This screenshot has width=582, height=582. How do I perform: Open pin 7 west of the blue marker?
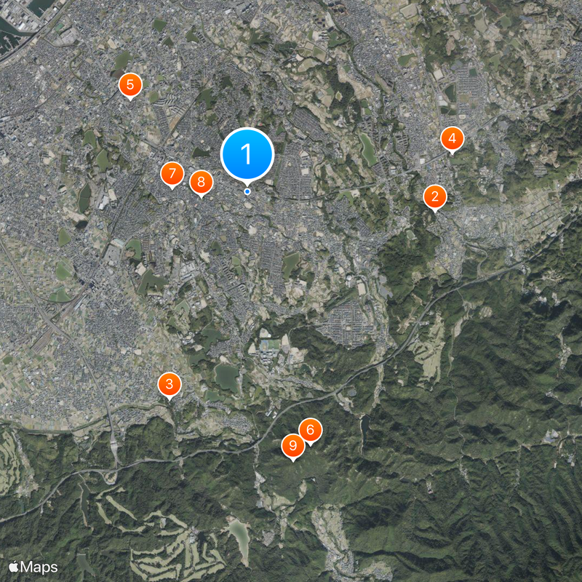tap(172, 173)
